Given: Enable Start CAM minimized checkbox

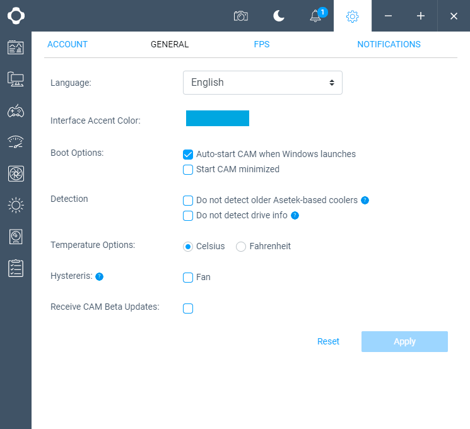Looking at the screenshot, I should click(188, 169).
